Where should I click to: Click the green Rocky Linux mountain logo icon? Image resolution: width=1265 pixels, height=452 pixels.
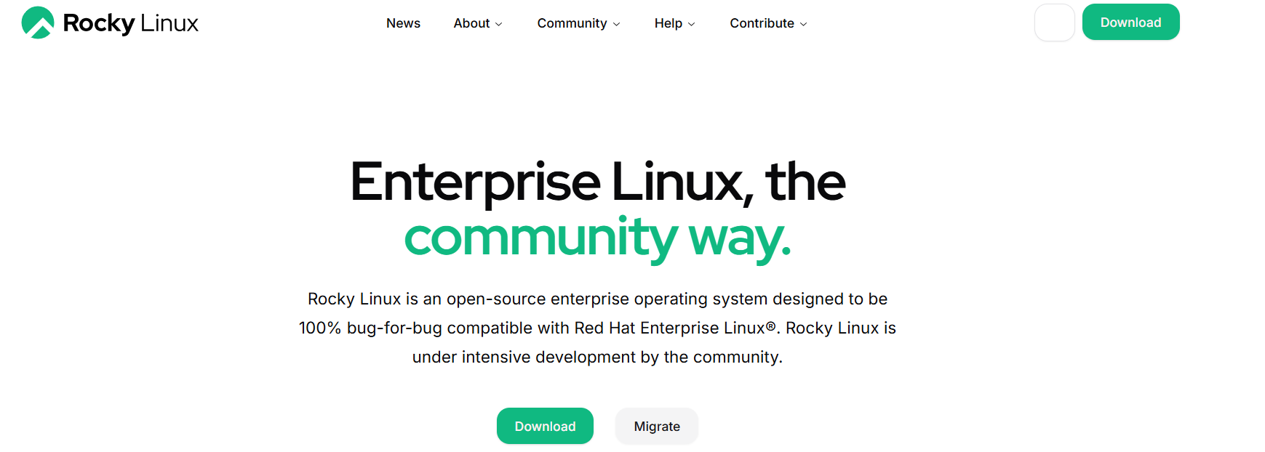point(38,23)
